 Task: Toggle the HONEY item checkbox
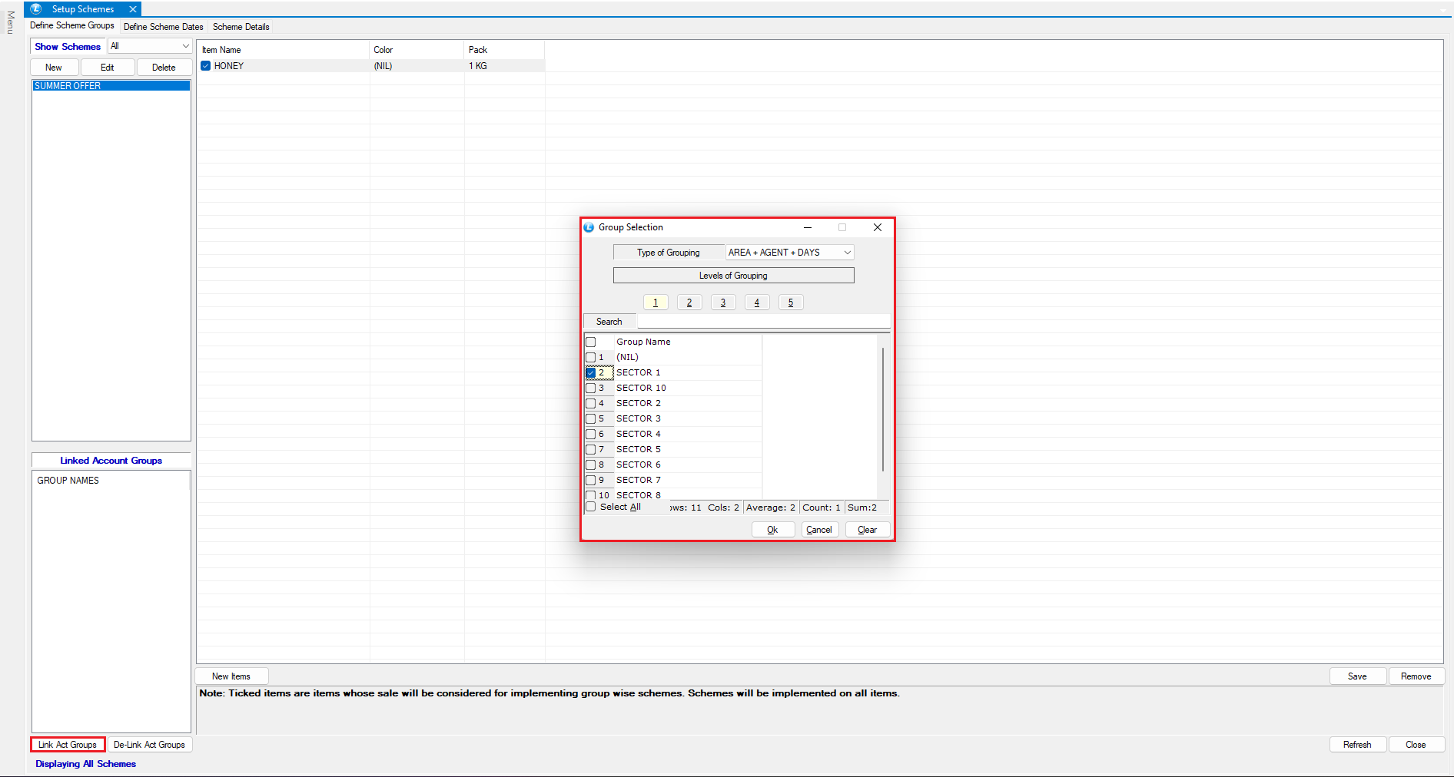[x=206, y=66]
